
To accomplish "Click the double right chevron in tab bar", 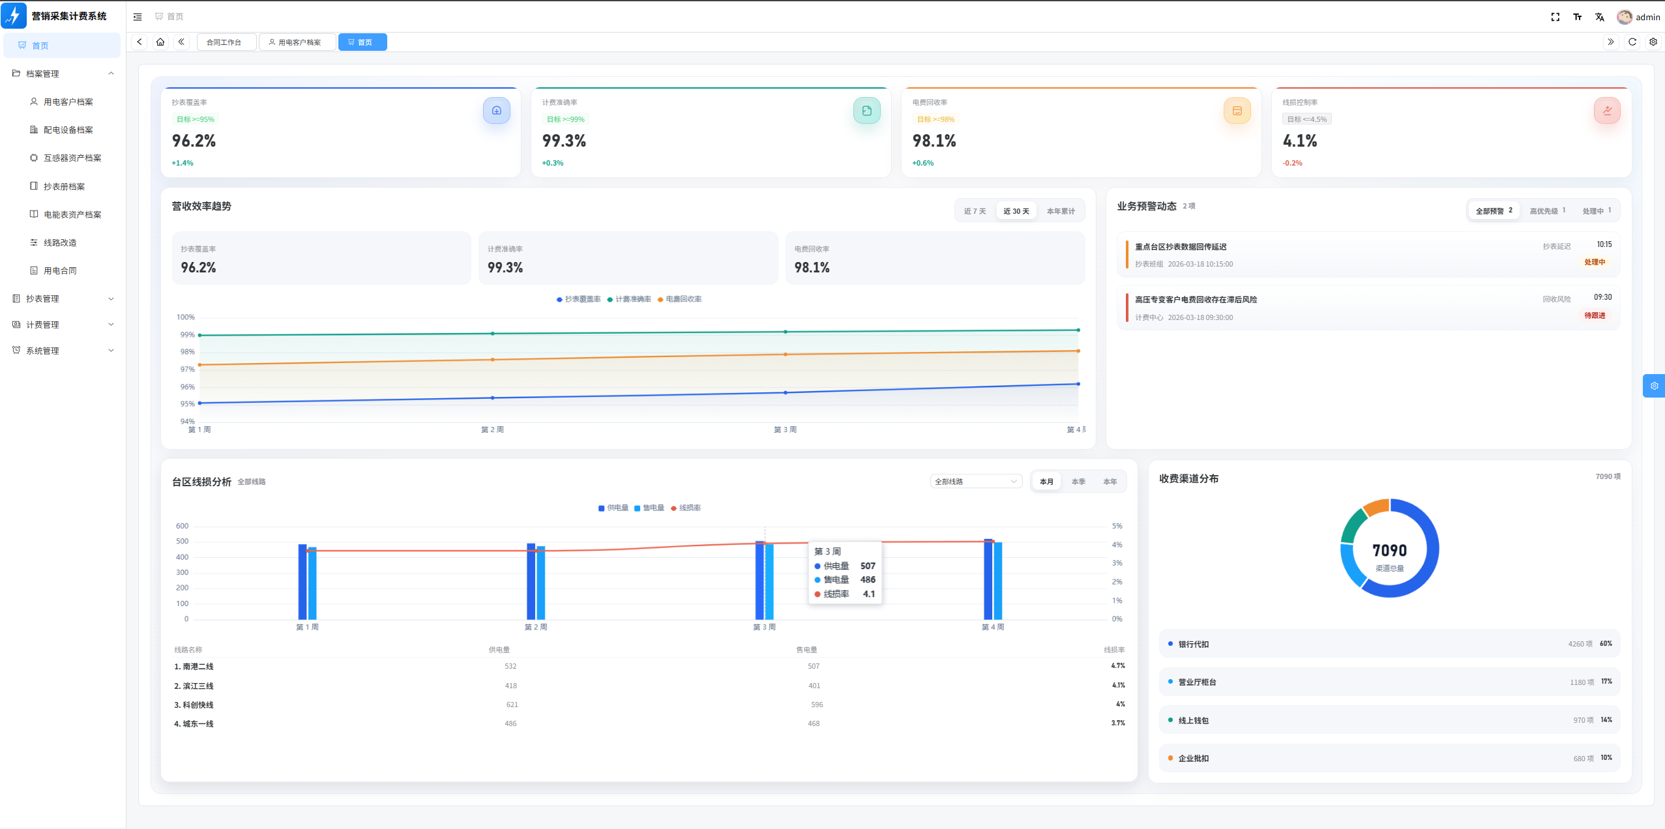I will pos(1611,42).
